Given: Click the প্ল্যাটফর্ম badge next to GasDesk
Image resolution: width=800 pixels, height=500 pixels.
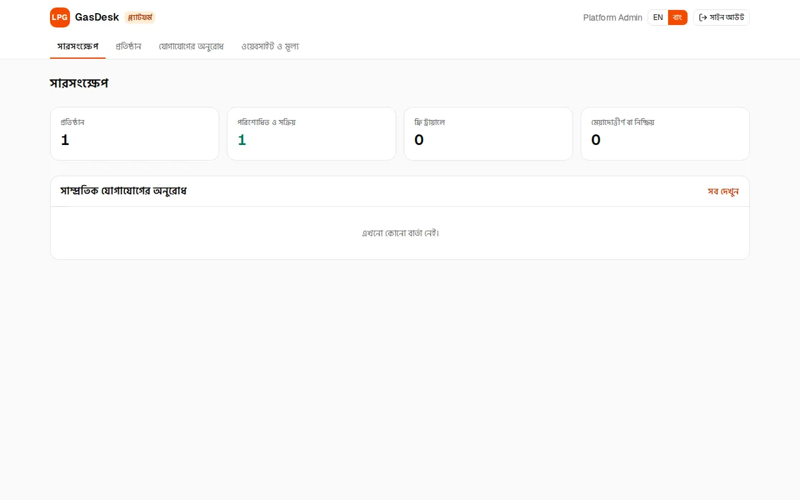Looking at the screenshot, I should (x=140, y=17).
